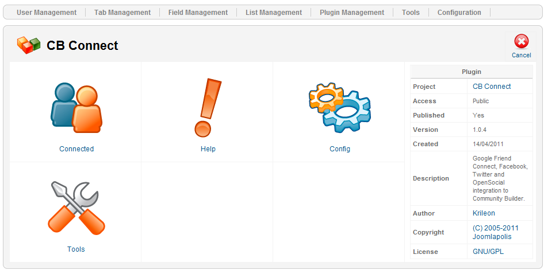Click the Plugin table header

click(x=472, y=72)
